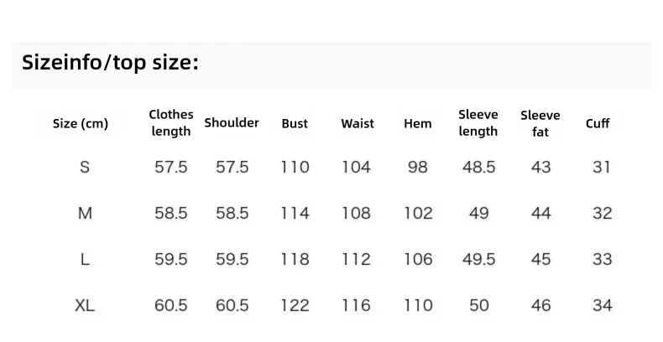Click the 'L' size row label
The height and width of the screenshot is (342, 663).
[85, 259]
